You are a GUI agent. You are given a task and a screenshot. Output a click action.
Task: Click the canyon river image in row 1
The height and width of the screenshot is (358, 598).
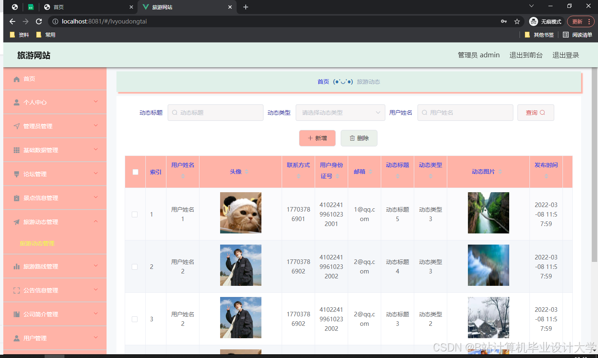pos(489,213)
